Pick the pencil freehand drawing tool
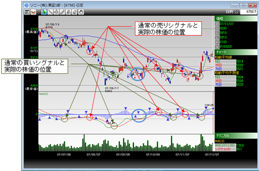 pyautogui.click(x=62, y=12)
